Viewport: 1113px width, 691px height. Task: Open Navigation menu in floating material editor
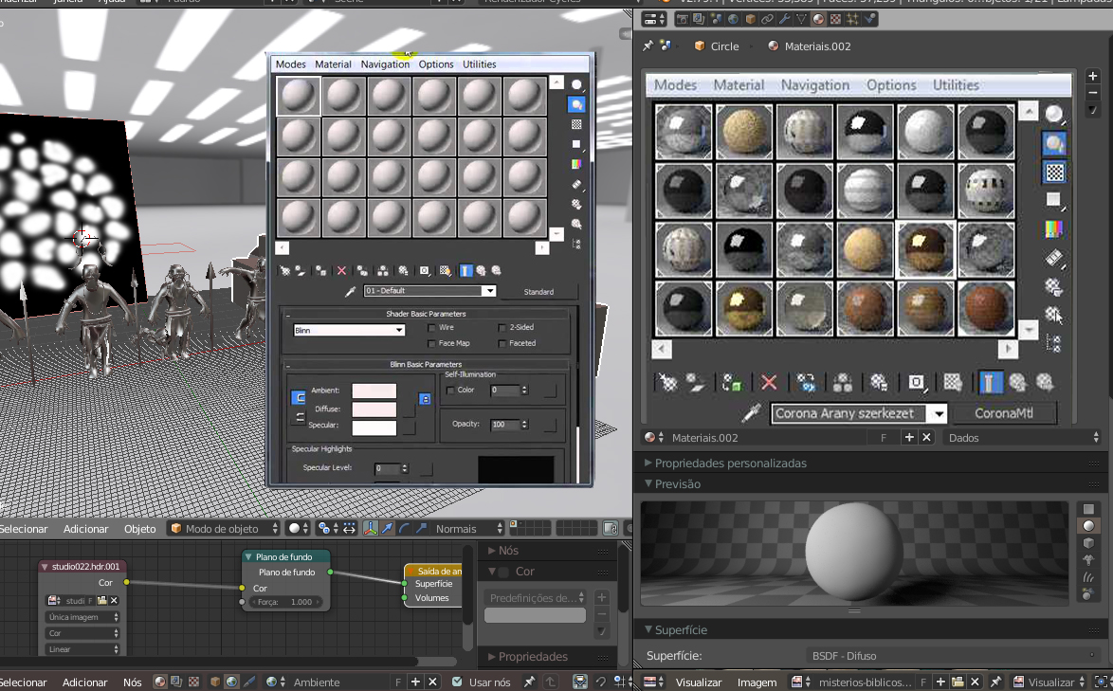click(385, 64)
